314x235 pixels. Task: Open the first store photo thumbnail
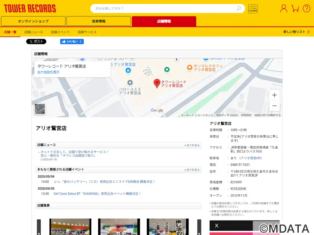70,227
